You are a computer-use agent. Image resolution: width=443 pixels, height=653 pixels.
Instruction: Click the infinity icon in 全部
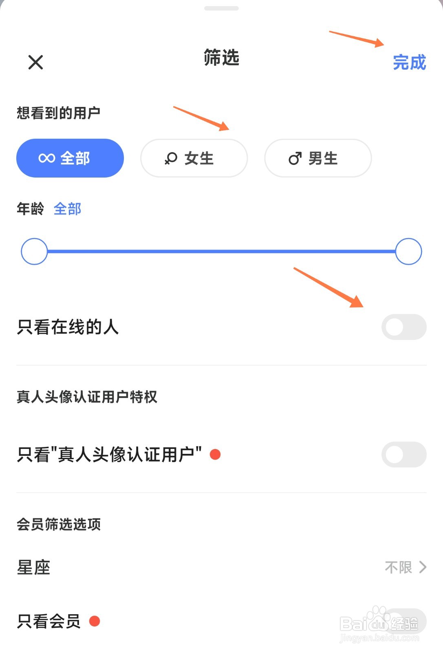point(46,158)
